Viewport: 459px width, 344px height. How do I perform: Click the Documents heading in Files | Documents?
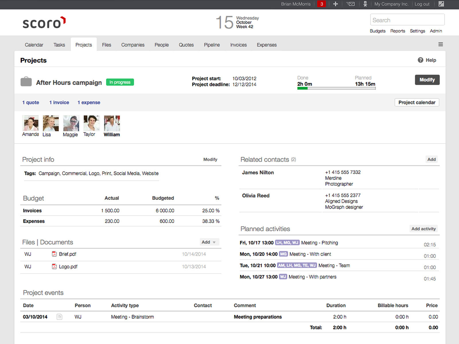(x=57, y=242)
